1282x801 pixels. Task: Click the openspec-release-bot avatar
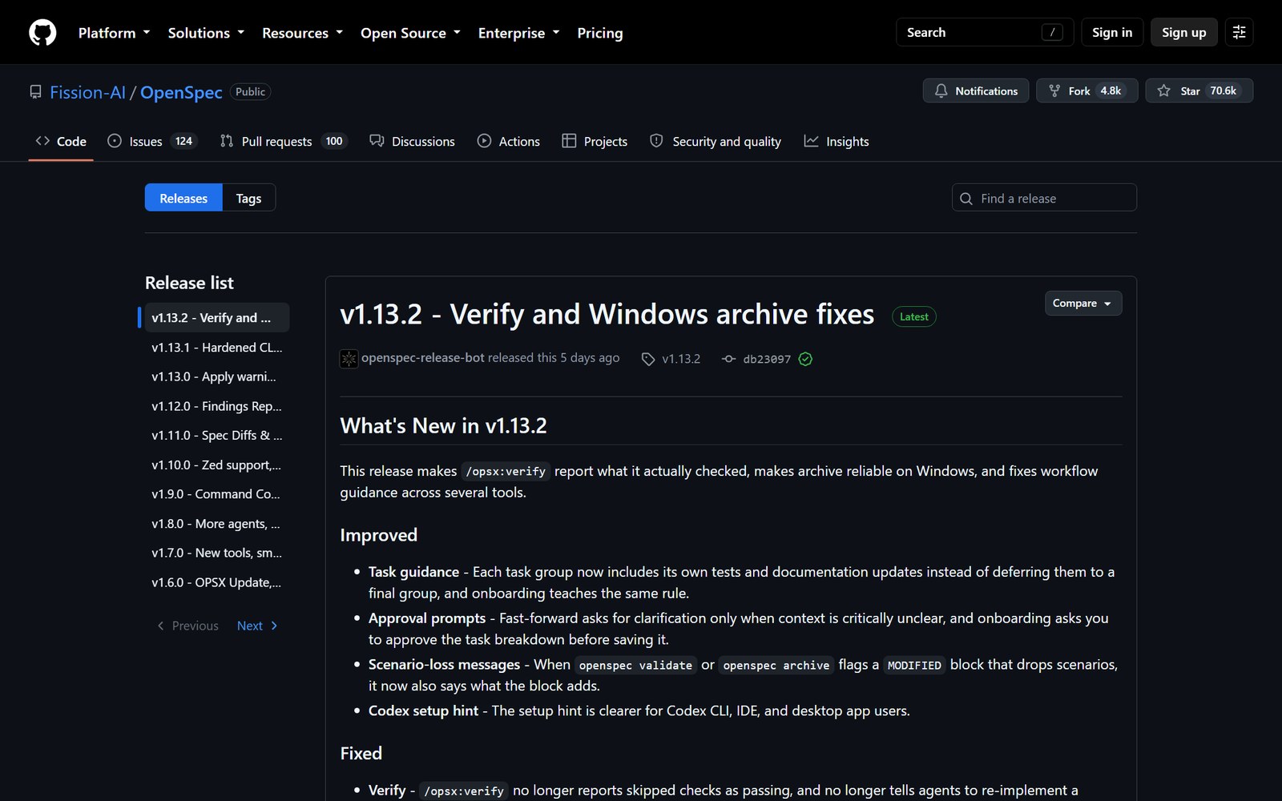point(349,359)
